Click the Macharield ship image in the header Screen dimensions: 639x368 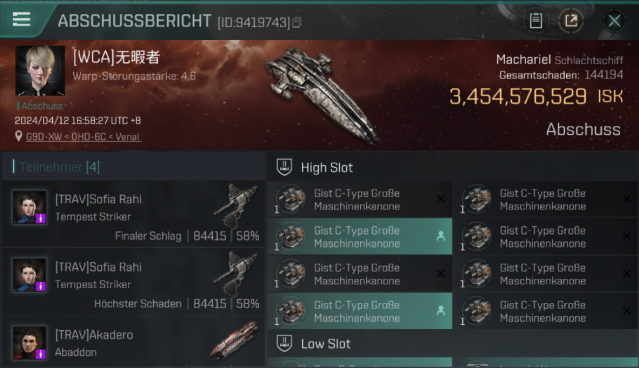pyautogui.click(x=322, y=95)
